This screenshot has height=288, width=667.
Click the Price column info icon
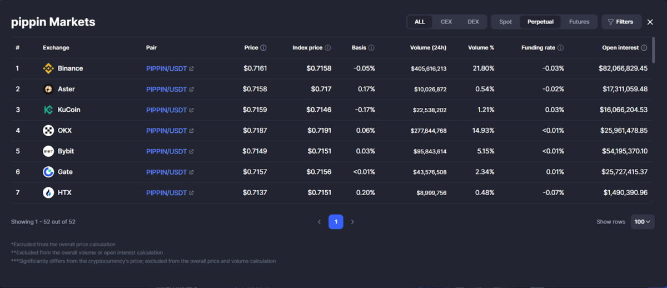point(263,48)
